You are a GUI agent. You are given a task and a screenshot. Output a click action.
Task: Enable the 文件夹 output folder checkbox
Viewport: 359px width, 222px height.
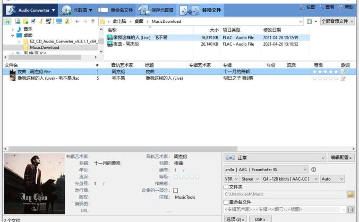(226, 187)
